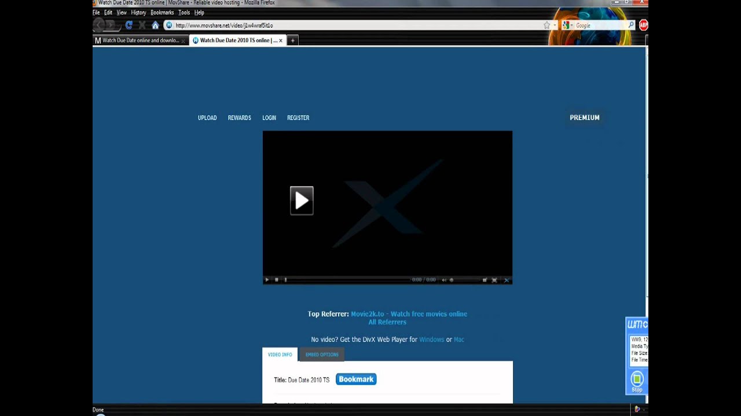The image size is (741, 416).
Task: Open the File menu
Action: point(96,12)
